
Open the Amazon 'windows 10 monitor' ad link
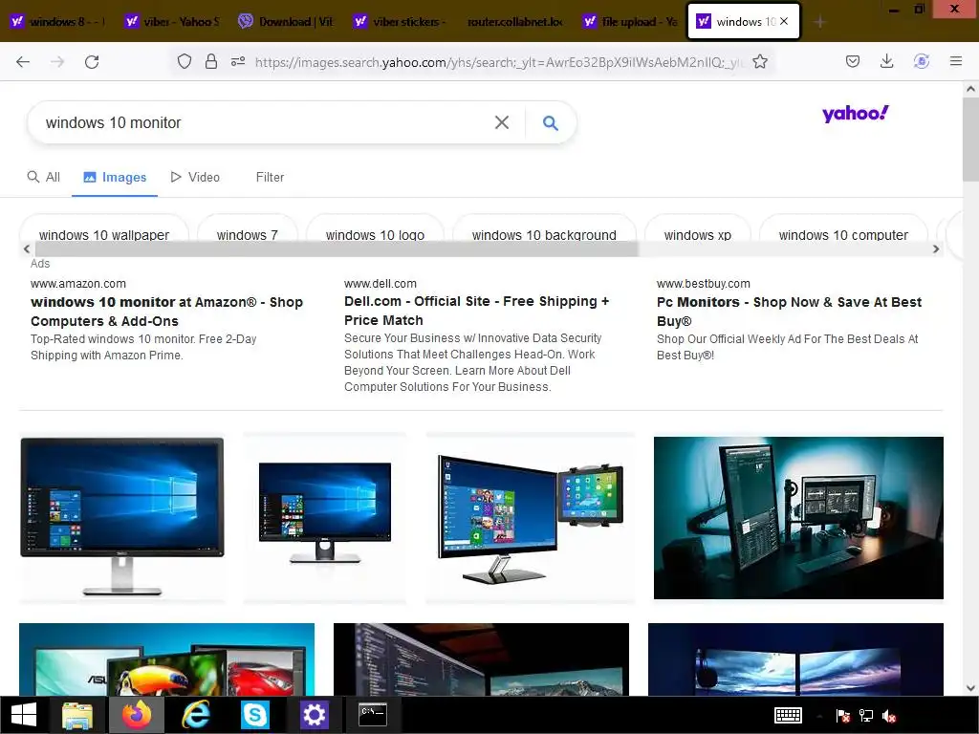[x=166, y=312]
